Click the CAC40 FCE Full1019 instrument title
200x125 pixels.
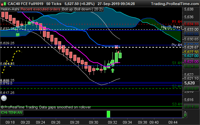(26, 4)
